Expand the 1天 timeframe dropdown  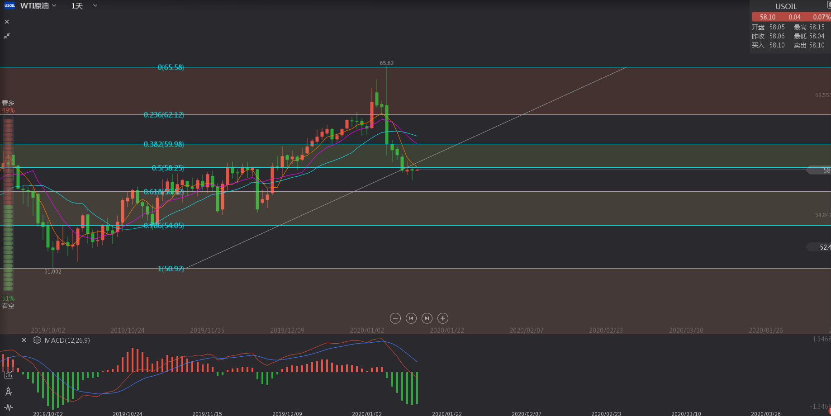(84, 6)
